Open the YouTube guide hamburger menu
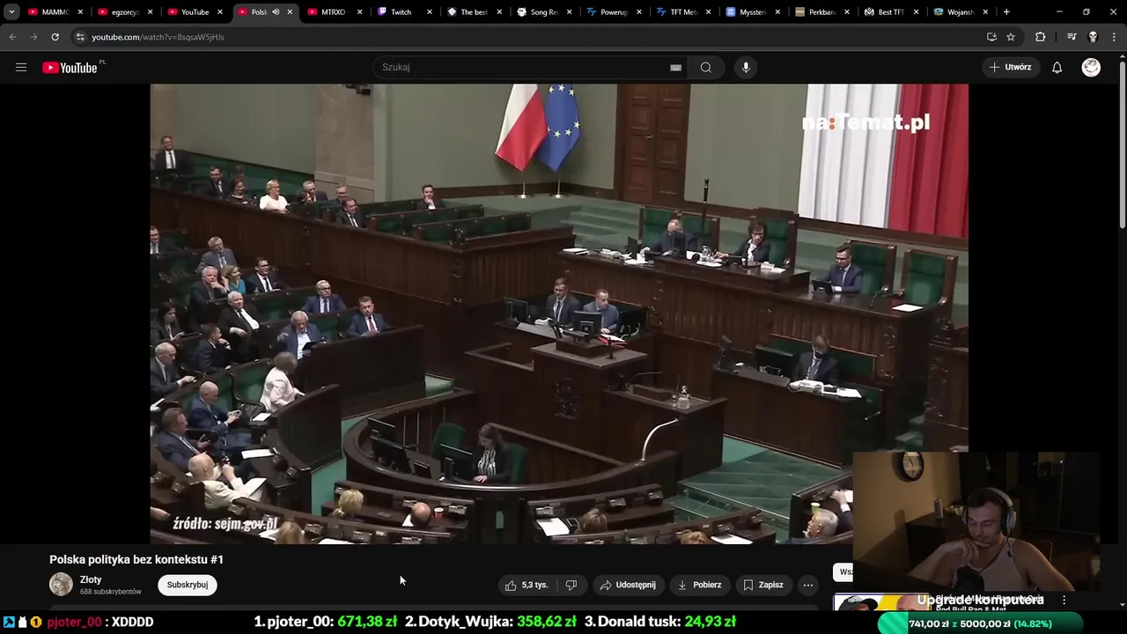Image resolution: width=1127 pixels, height=634 pixels. pyautogui.click(x=21, y=67)
